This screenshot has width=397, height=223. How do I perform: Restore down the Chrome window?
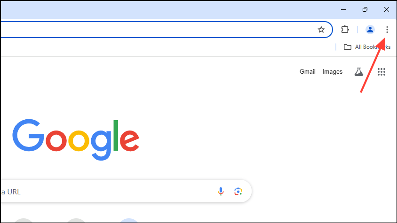coord(365,9)
